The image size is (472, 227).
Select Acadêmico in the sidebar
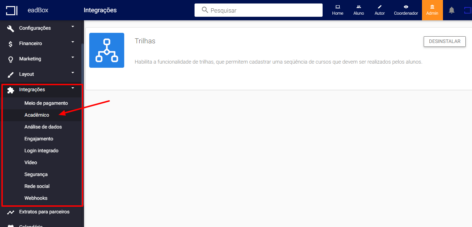click(37, 115)
